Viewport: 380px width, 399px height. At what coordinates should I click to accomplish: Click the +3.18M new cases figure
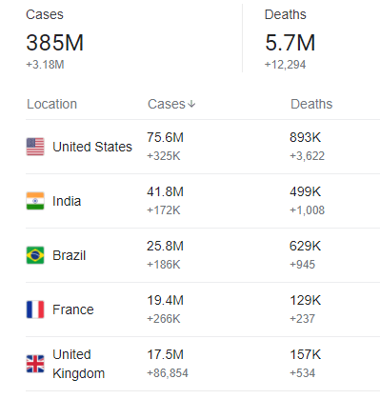45,65
